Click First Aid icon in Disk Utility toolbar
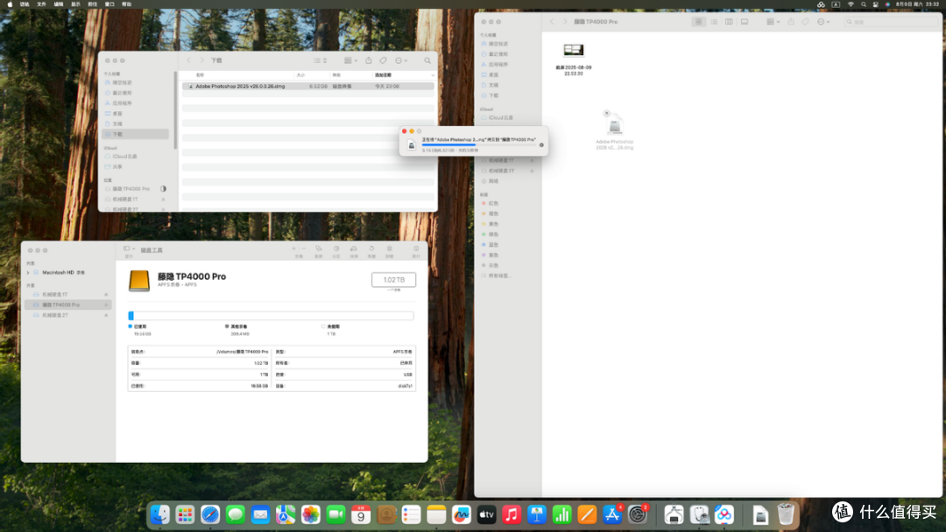 tap(319, 248)
